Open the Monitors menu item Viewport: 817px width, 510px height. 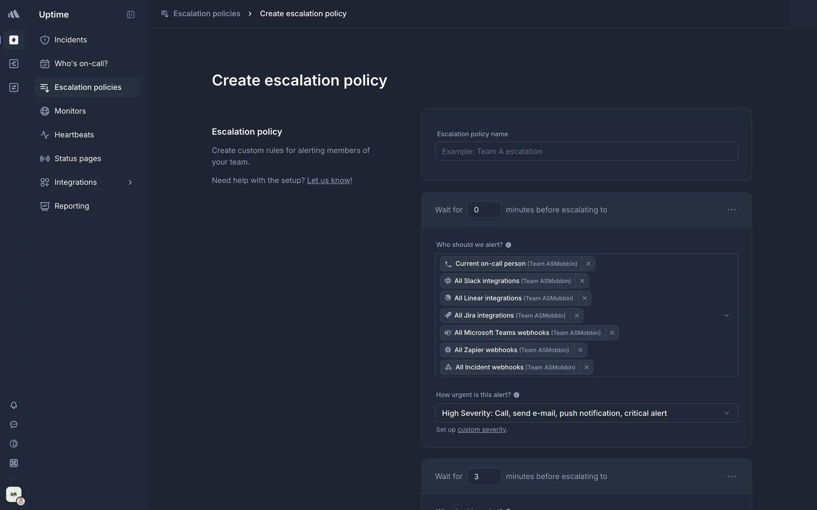70,111
